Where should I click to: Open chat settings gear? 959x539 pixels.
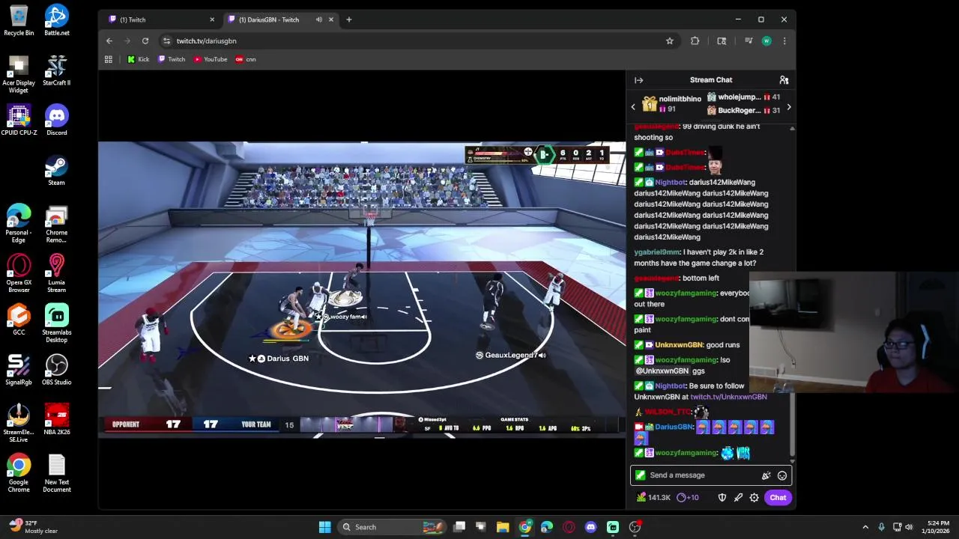point(754,498)
